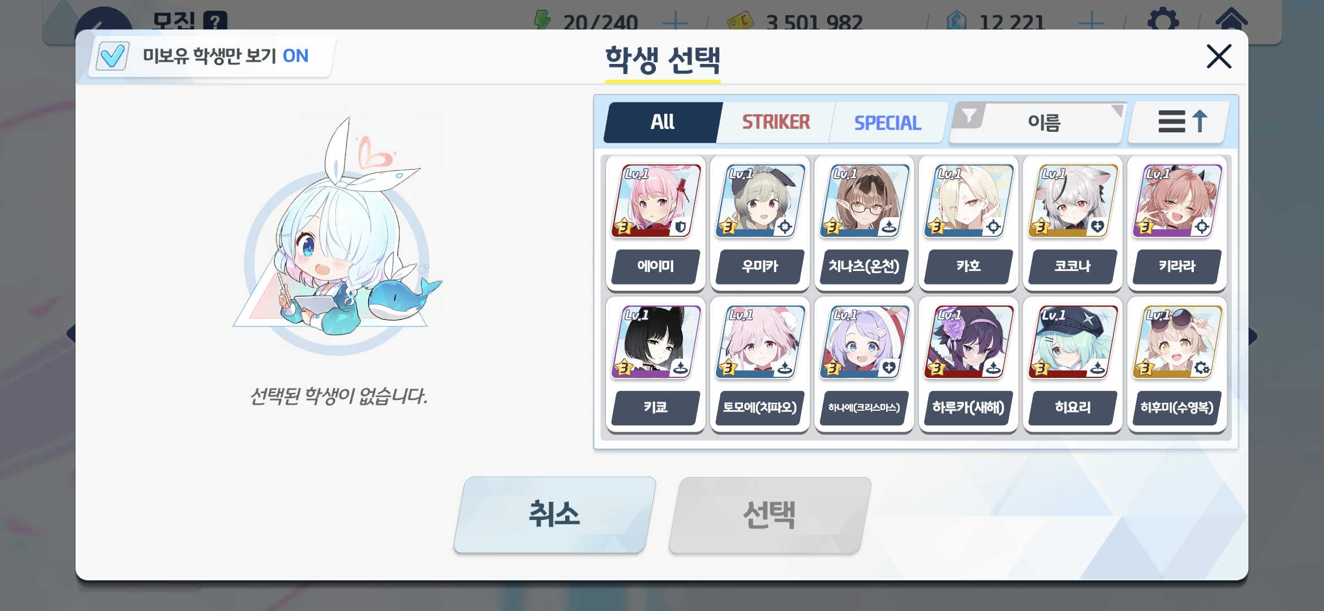The height and width of the screenshot is (611, 1324).
Task: Select the 히후미(수영복) character icon
Action: pyautogui.click(x=1177, y=342)
